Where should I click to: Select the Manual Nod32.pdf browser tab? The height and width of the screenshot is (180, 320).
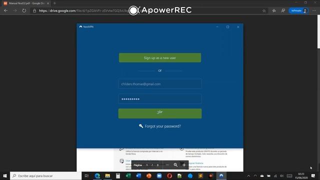pos(25,3)
